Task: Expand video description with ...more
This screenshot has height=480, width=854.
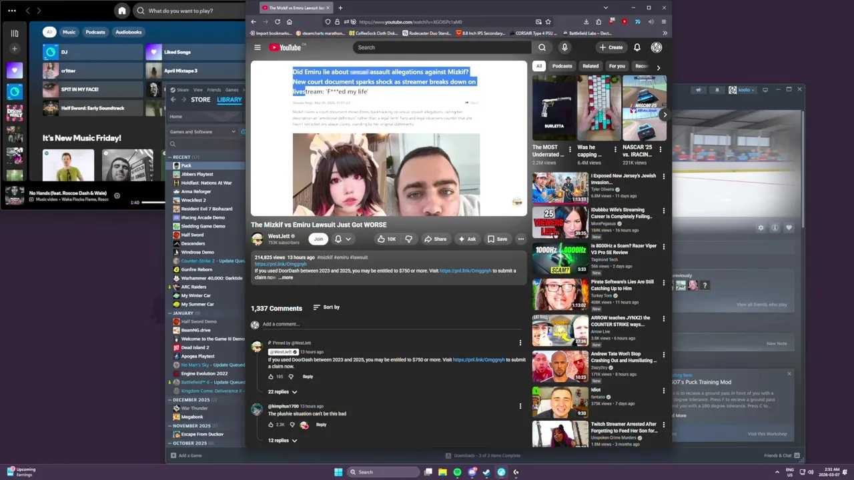Action: [x=286, y=277]
